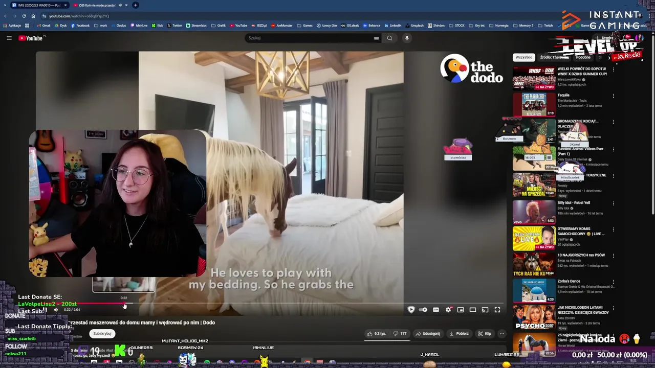Create a clip with the Klip button
655x368 pixels.
pyautogui.click(x=485, y=334)
